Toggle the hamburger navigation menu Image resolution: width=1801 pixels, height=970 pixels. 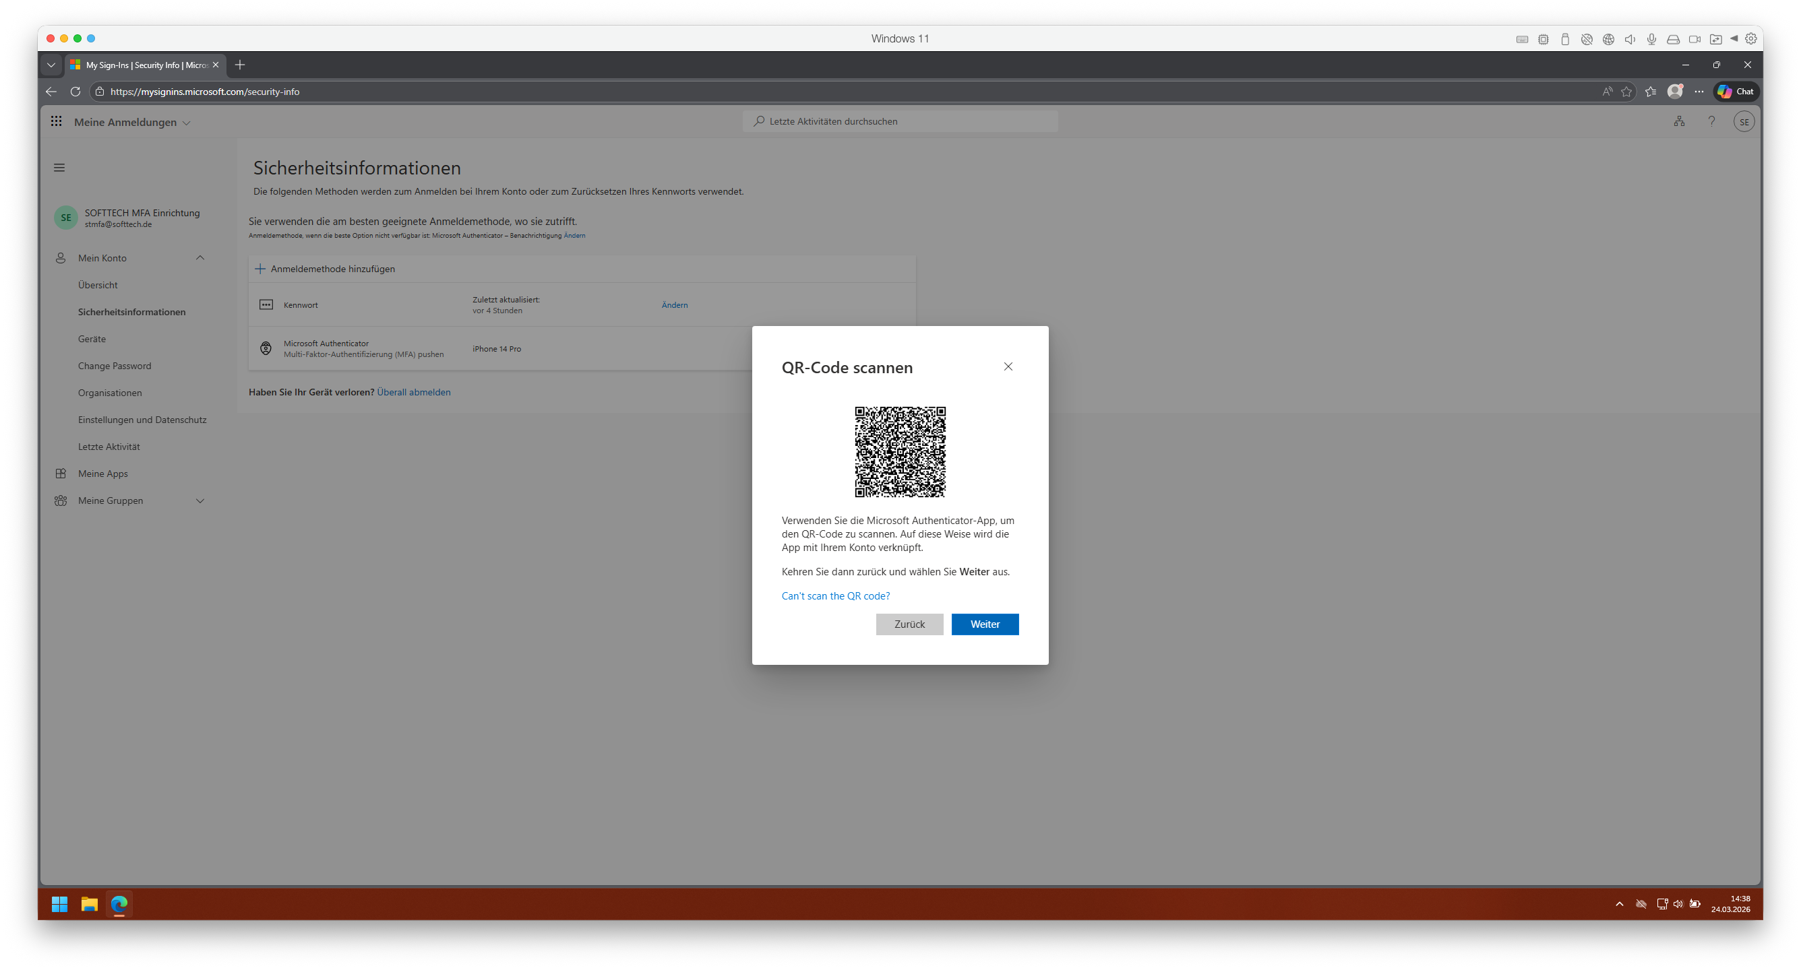click(x=59, y=168)
